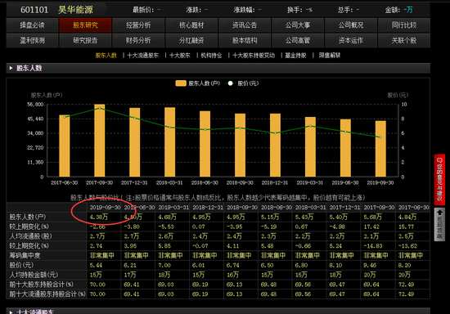This screenshot has width=450, height=314.
Task: Open the 盈利预测 tab
Action: coord(32,40)
